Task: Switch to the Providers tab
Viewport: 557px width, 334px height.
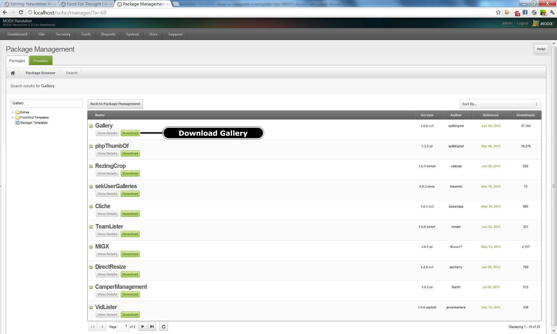Action: (41, 61)
